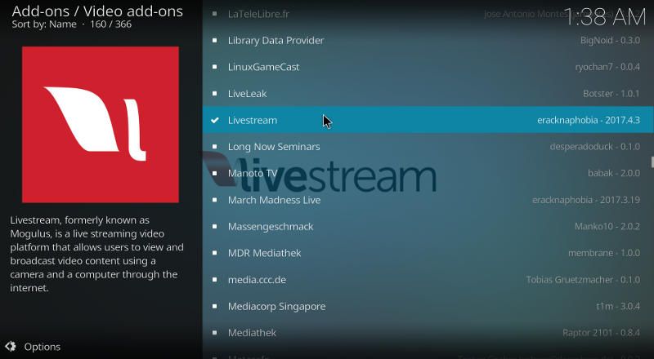Click the BigNoid - 0.3.0 version text

[610, 41]
